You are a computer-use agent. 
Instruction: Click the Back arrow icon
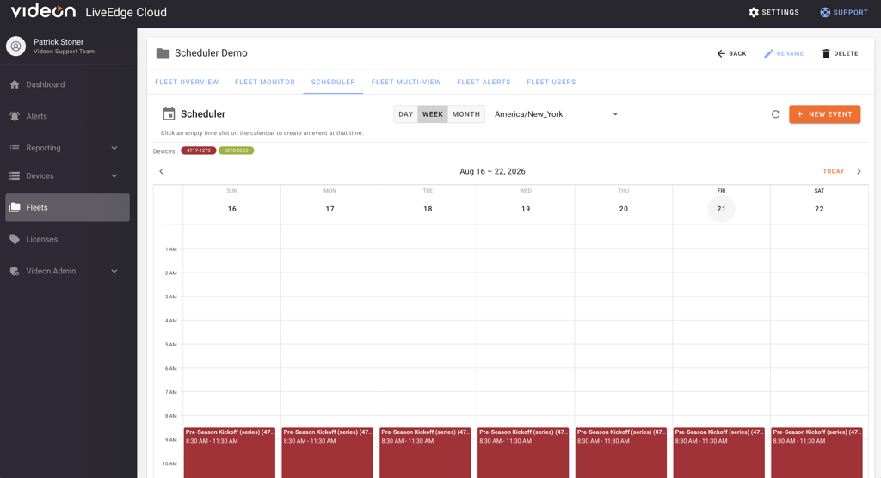721,53
